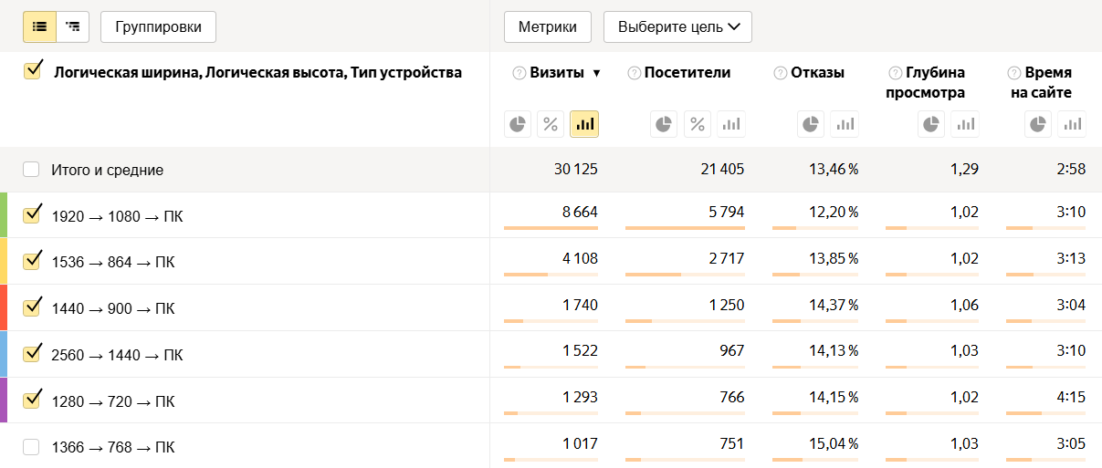Toggle the header select-all checkbox
The height and width of the screenshot is (468, 1102).
pyautogui.click(x=33, y=70)
